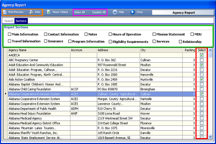Screen dimensions: 216x144
Task: Click the Print printer icon
Action: pos(31,12)
